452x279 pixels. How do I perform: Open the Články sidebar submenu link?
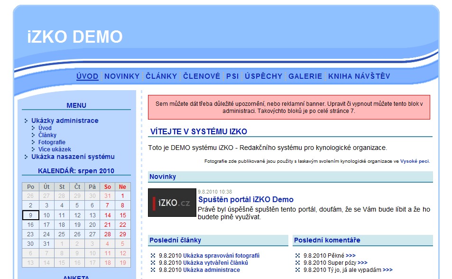point(47,135)
